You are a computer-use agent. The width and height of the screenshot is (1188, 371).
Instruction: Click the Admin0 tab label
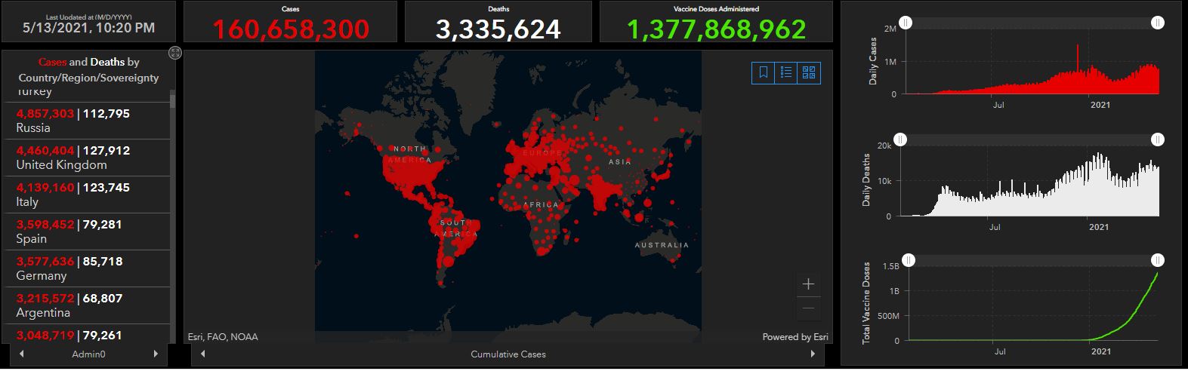click(x=88, y=354)
